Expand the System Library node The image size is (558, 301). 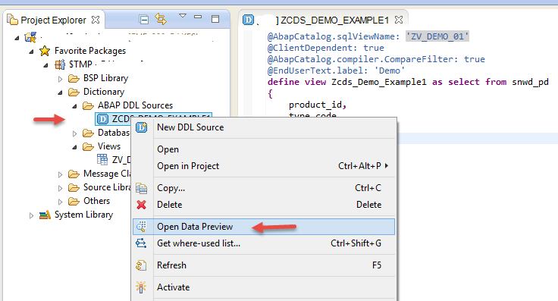pos(31,215)
